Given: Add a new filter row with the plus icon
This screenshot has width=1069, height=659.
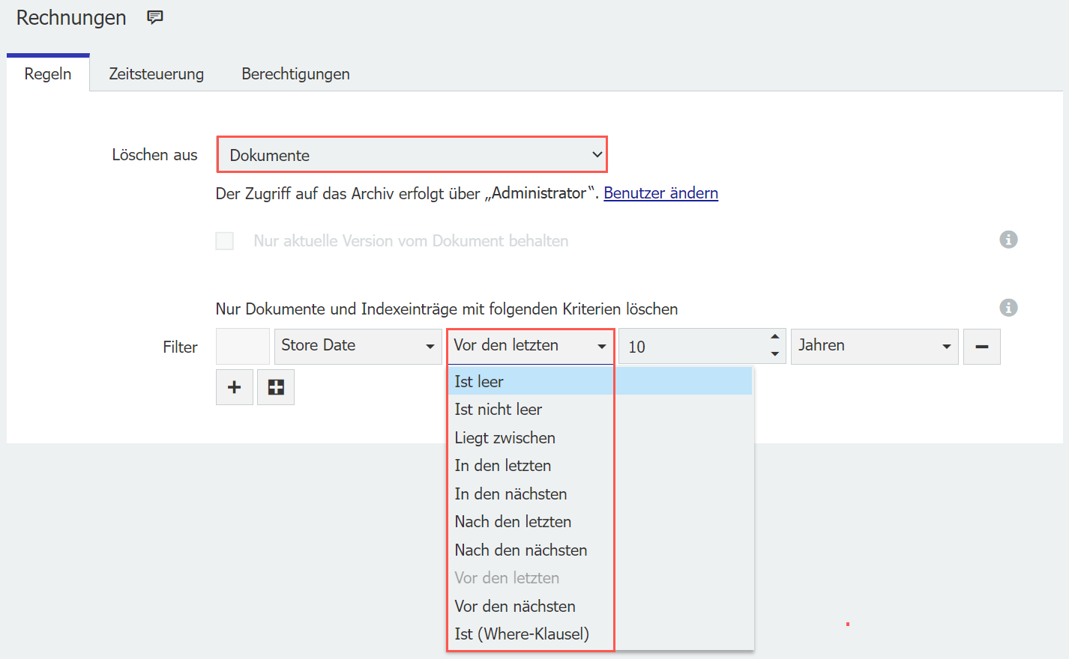Looking at the screenshot, I should pyautogui.click(x=234, y=387).
